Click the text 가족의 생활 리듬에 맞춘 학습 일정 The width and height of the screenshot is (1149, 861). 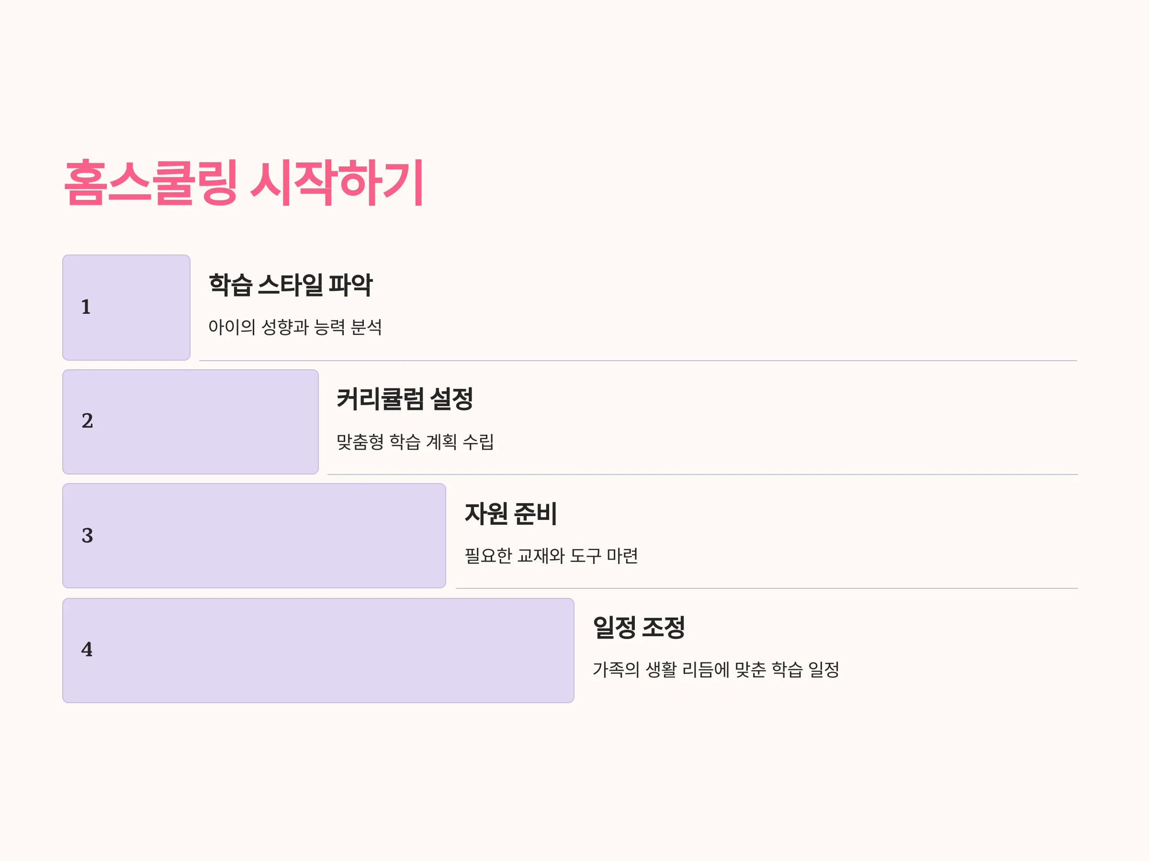click(716, 670)
